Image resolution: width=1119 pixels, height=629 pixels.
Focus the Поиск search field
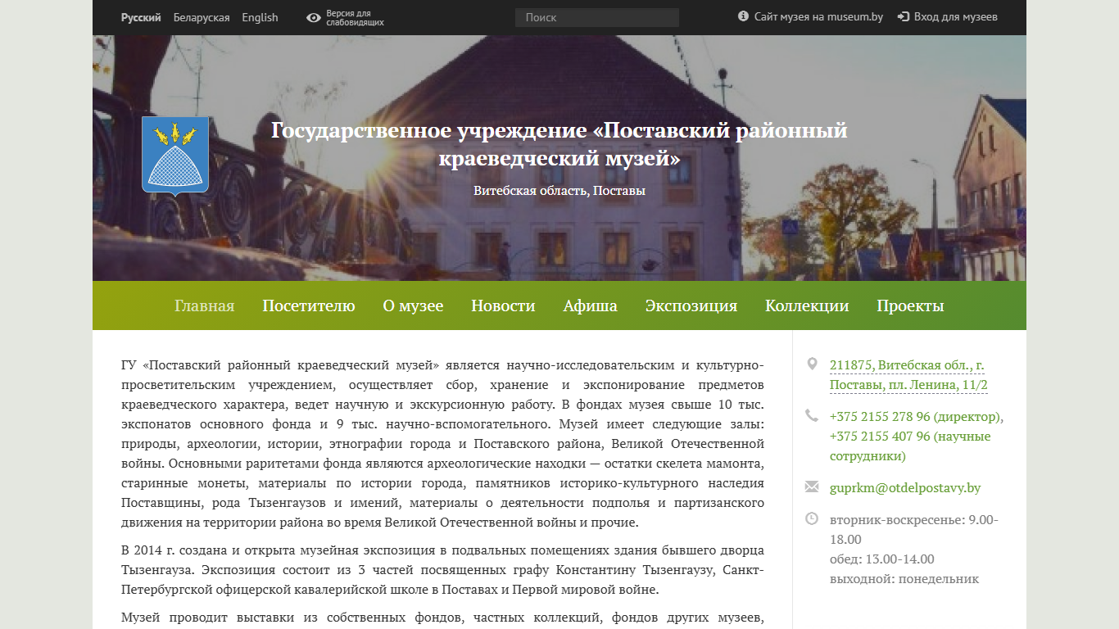click(597, 17)
